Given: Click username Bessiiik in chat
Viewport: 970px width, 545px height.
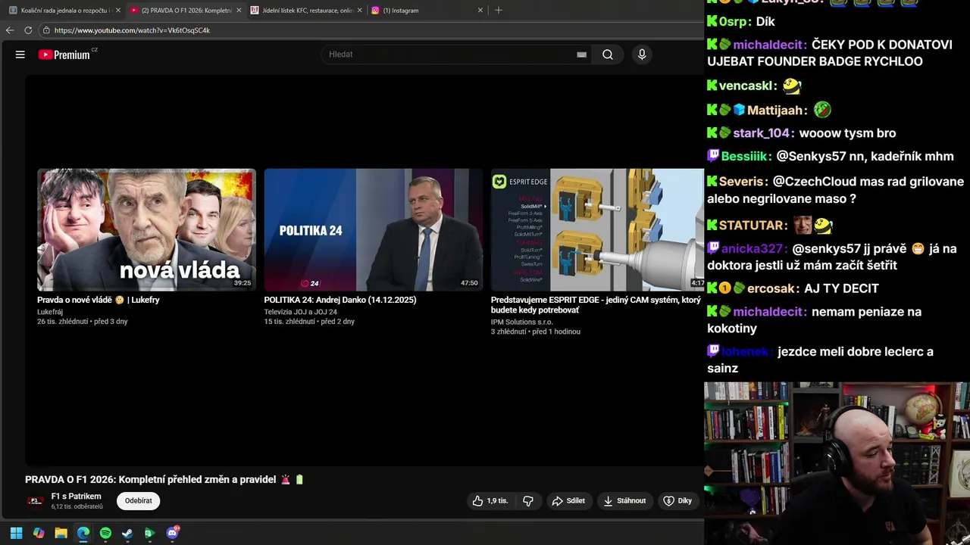Looking at the screenshot, I should coord(746,157).
